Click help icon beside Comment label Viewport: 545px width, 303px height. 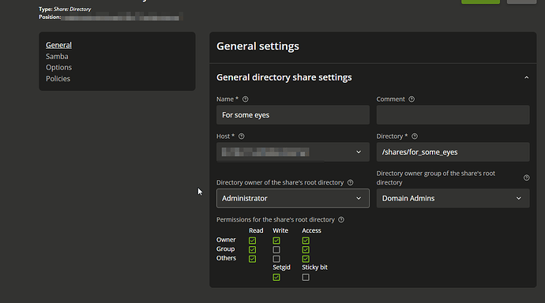point(412,99)
